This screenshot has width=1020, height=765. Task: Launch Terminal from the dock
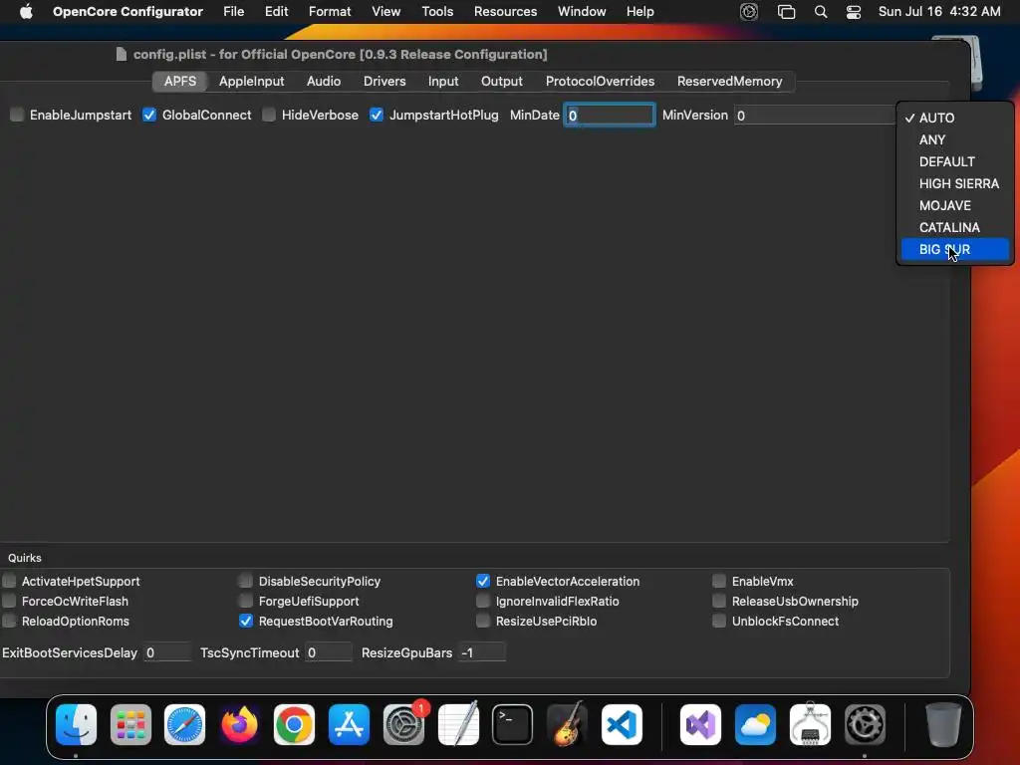pos(513,724)
